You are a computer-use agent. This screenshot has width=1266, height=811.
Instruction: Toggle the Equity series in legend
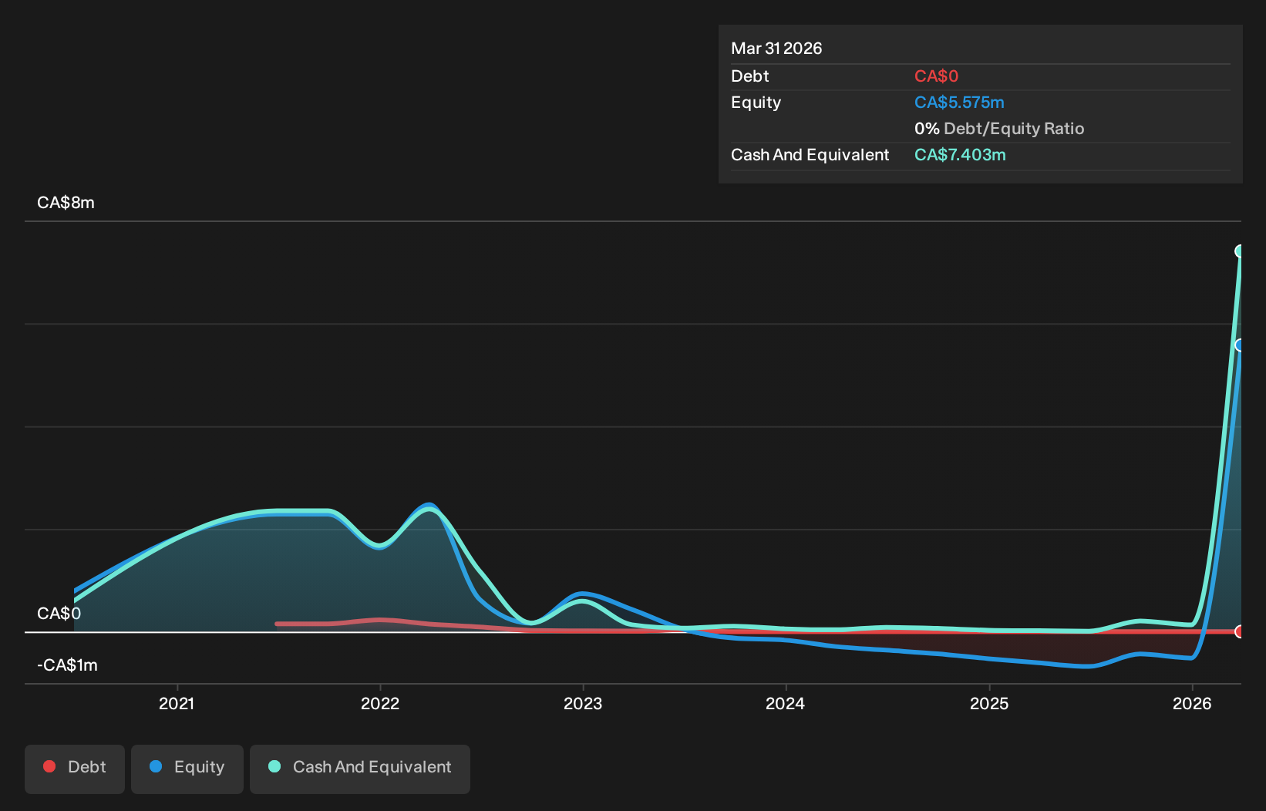[187, 769]
